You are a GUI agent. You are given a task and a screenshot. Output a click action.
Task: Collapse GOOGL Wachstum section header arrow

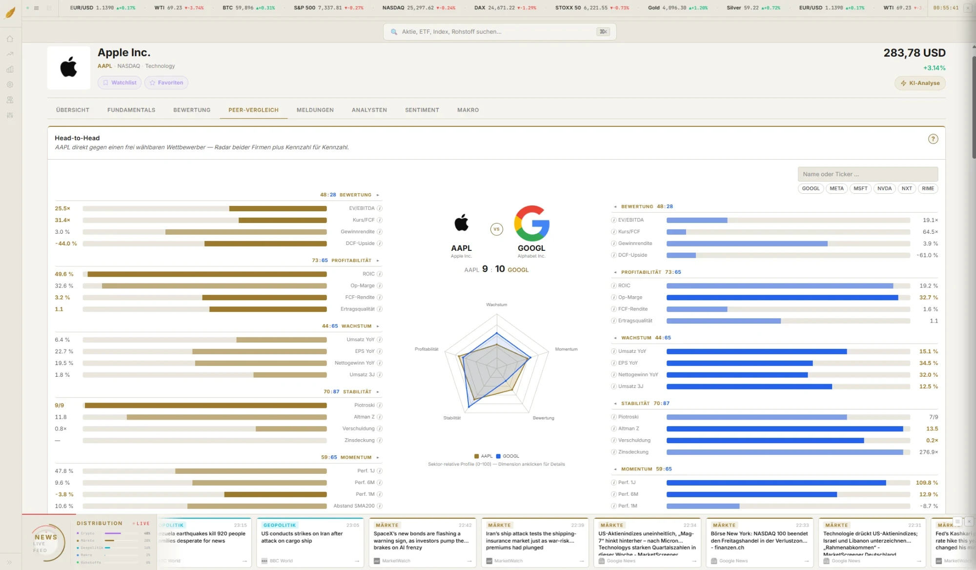pyautogui.click(x=615, y=338)
